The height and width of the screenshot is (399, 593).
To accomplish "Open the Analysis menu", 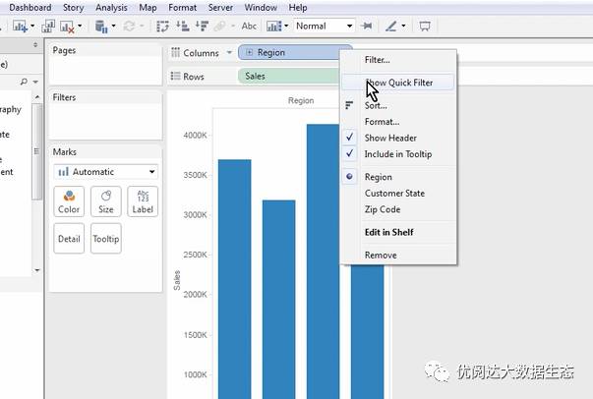I will [x=111, y=7].
